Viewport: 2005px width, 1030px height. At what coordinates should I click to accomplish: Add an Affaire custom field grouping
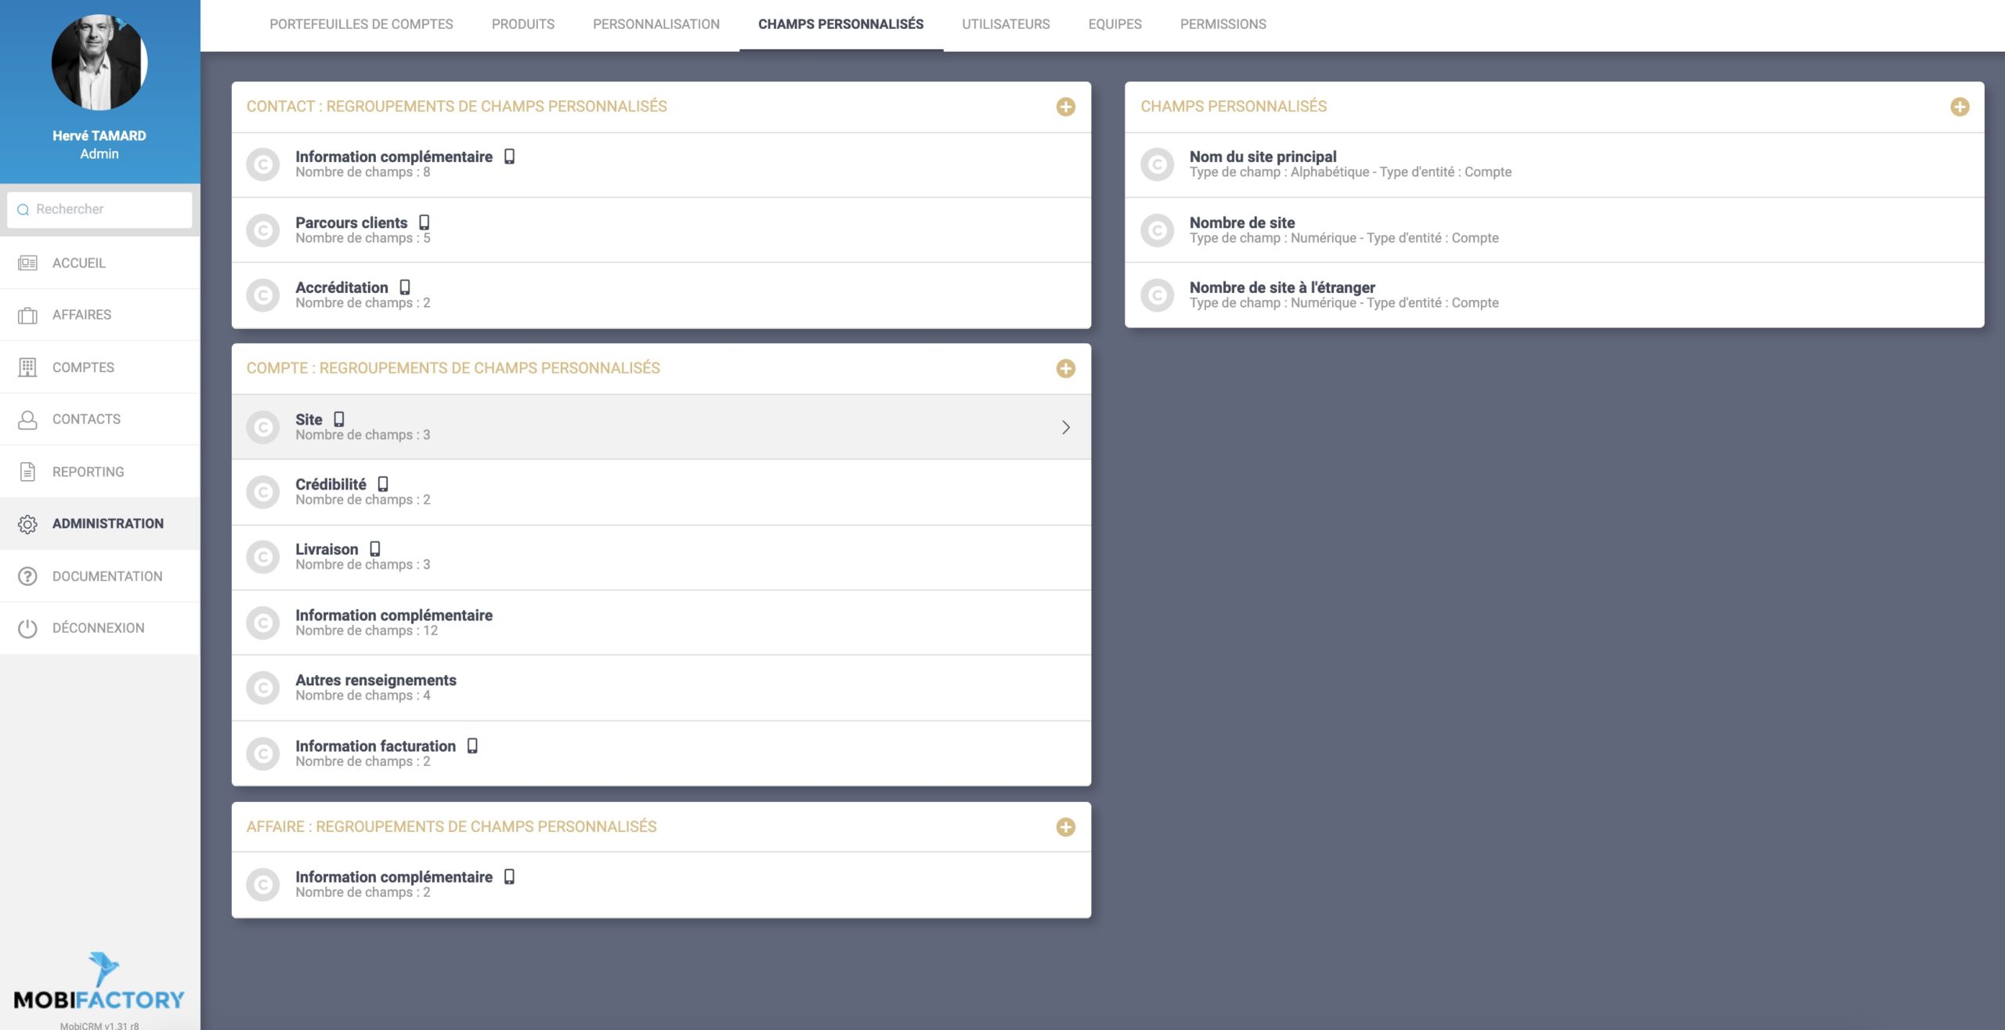click(x=1065, y=827)
